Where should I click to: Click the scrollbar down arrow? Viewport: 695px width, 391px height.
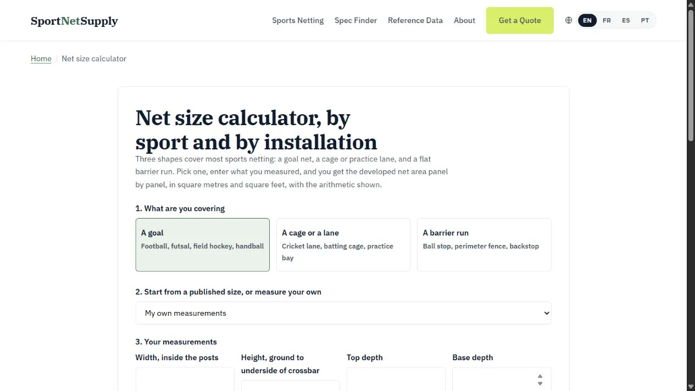pyautogui.click(x=691, y=387)
